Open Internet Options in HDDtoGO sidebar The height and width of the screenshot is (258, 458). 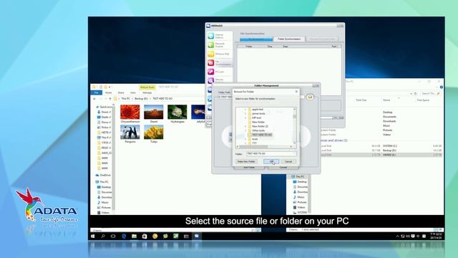pos(220,36)
